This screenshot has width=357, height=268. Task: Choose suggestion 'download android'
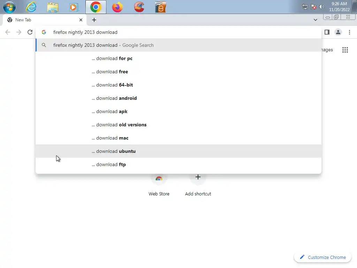178,98
